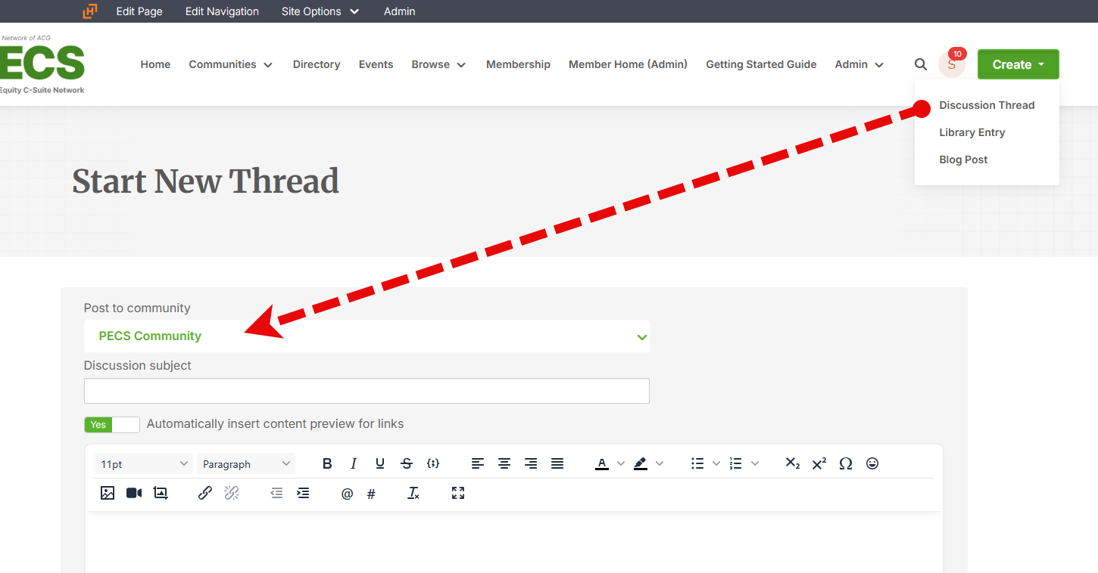Apply strikethrough formatting

click(407, 463)
